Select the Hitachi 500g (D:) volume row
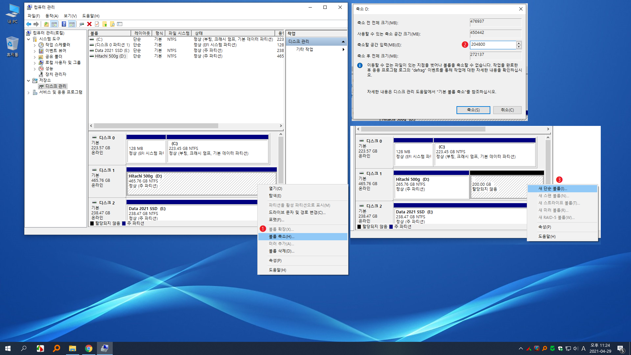This screenshot has height=355, width=631. point(186,56)
